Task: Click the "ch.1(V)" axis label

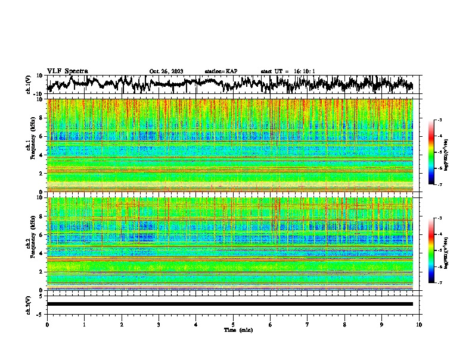Action: coord(29,84)
